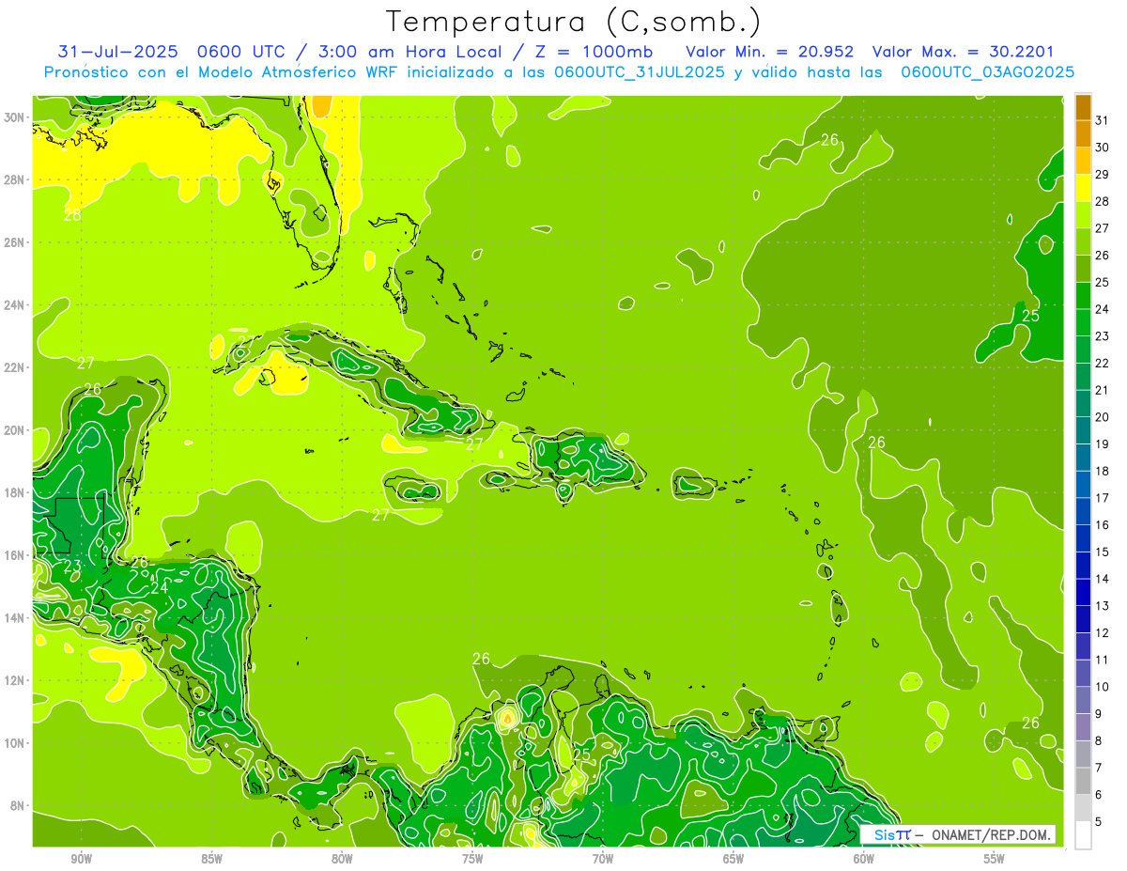Click the '18N' latitude axis label
This screenshot has width=1127, height=871.
[x=16, y=492]
